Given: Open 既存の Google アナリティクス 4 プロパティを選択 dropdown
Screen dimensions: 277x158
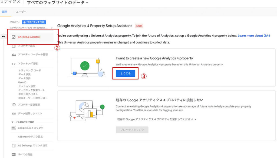Looking at the screenshot, I should pos(157,119).
